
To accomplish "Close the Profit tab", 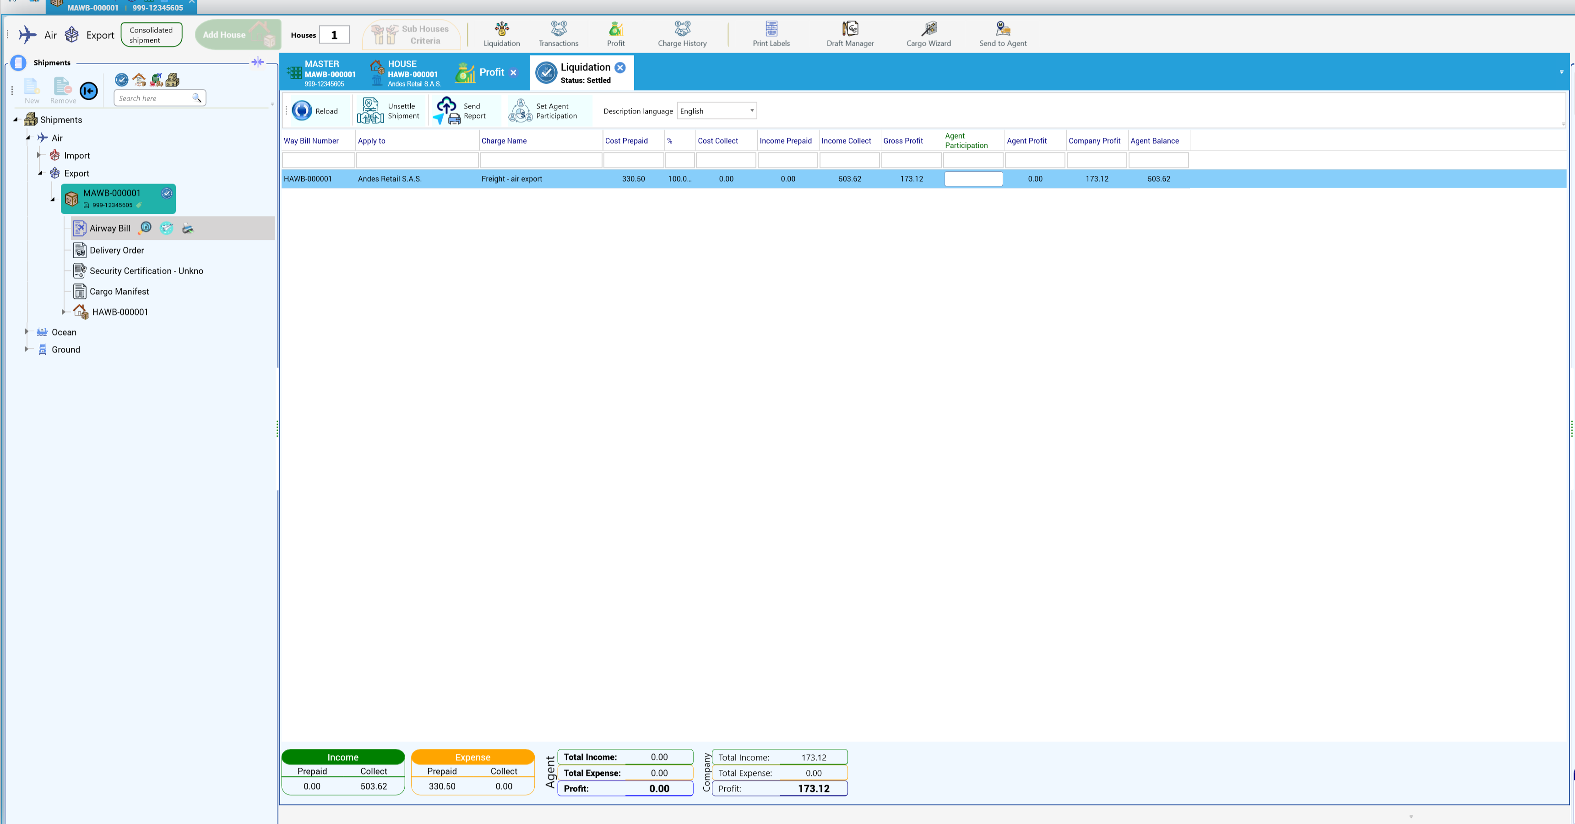I will pyautogui.click(x=514, y=72).
